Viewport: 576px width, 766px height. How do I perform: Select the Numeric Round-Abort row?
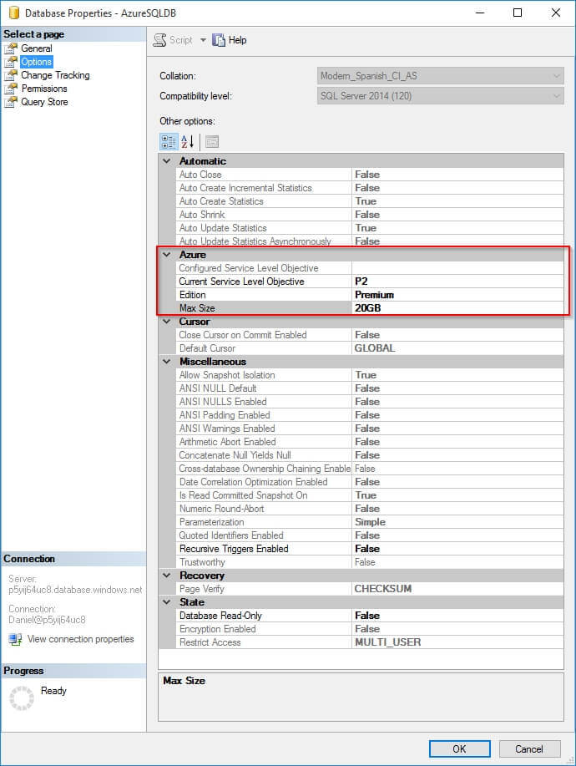(370, 509)
